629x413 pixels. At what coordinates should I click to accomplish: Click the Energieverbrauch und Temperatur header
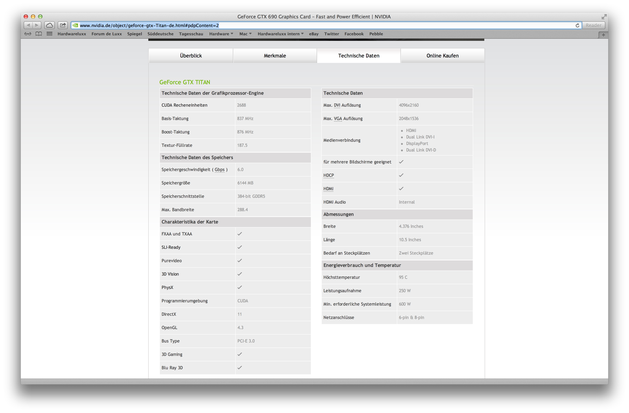[x=397, y=265]
